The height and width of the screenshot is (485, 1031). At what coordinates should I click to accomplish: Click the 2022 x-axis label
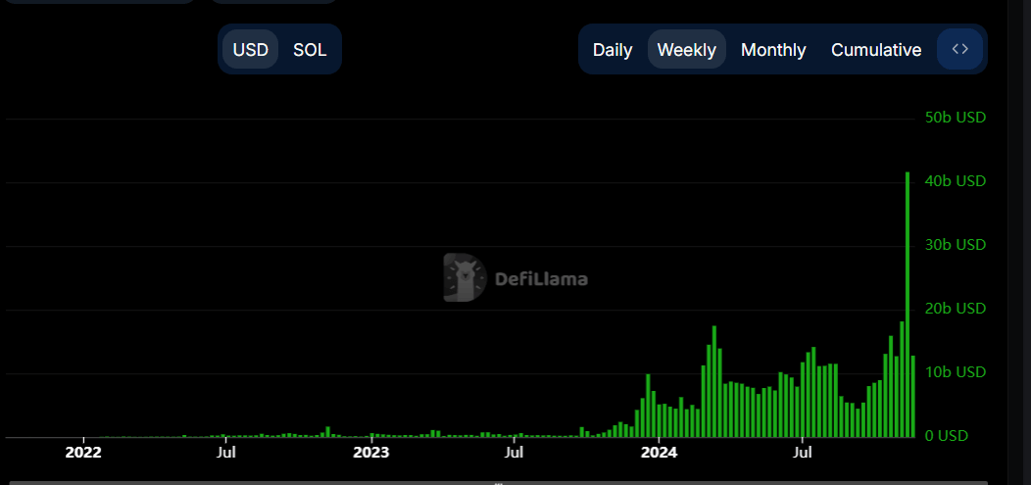pos(83,453)
